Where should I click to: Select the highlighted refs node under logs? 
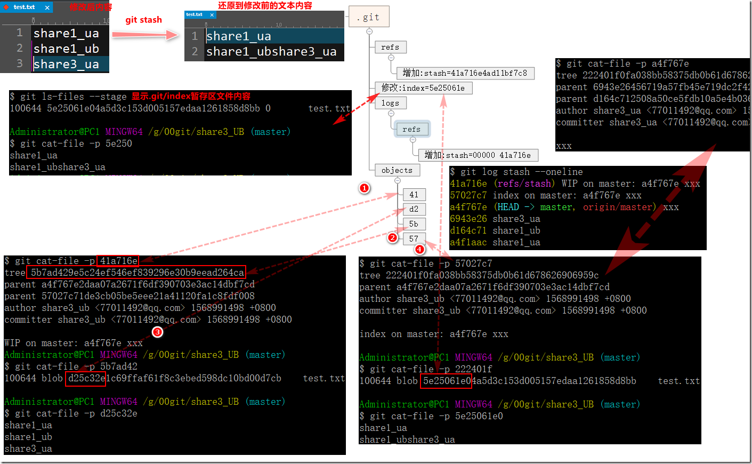coord(411,129)
